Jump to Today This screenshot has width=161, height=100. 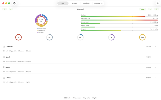142,9
